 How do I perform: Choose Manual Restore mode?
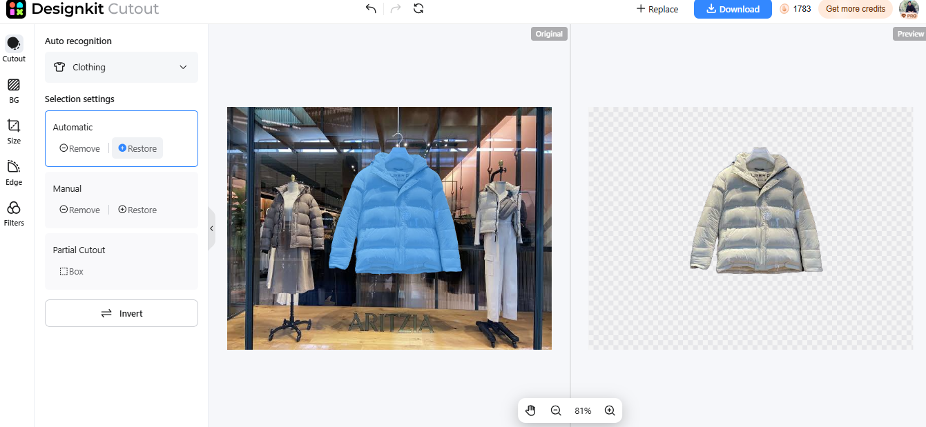(137, 210)
